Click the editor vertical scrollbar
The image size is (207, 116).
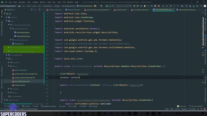click(203, 32)
